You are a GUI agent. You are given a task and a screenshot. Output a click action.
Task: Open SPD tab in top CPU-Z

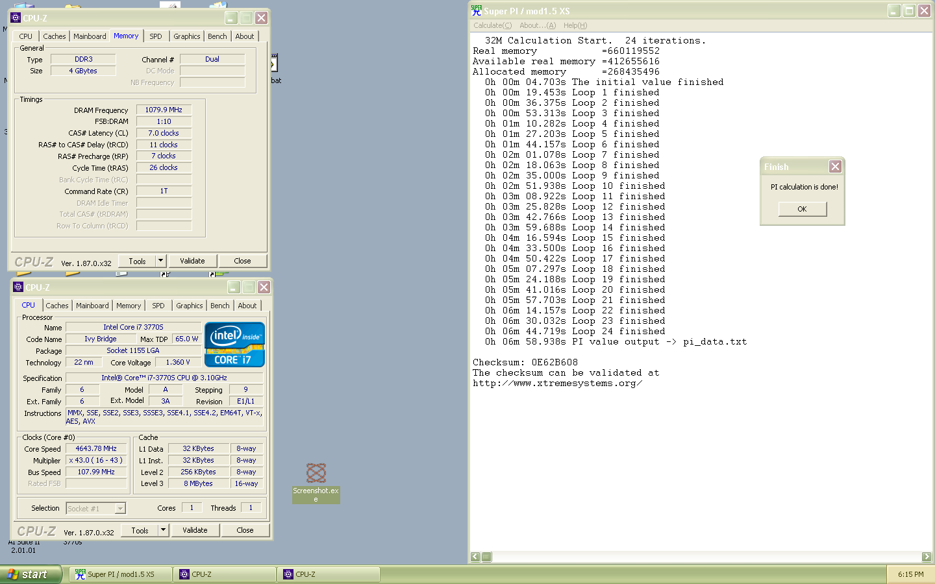click(x=156, y=36)
